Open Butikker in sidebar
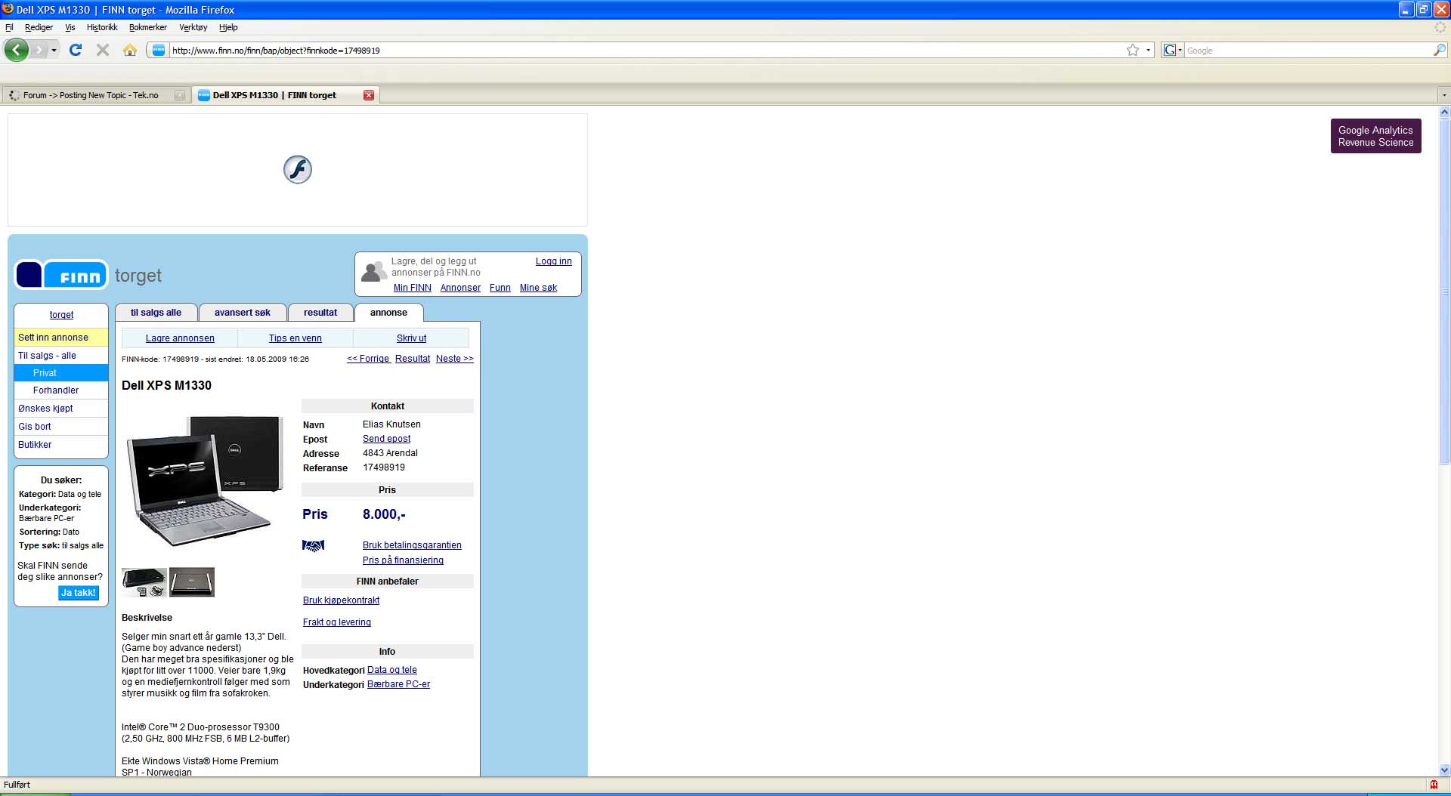The width and height of the screenshot is (1451, 796). pyautogui.click(x=61, y=445)
